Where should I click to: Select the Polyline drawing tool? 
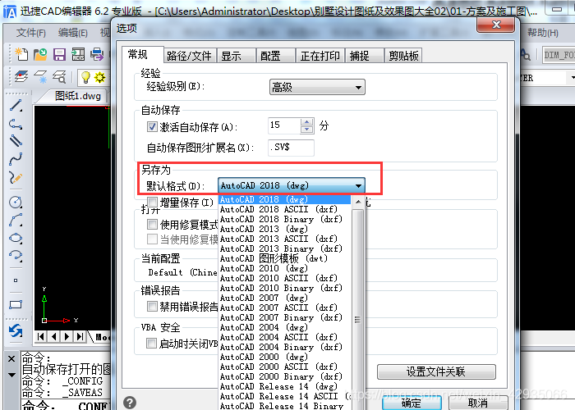pyautogui.click(x=16, y=124)
